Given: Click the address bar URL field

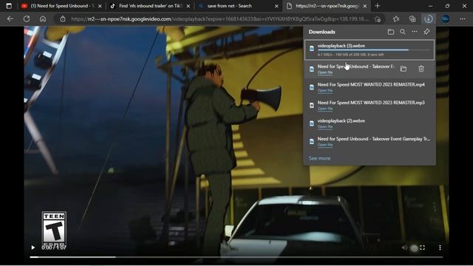Looking at the screenshot, I should pyautogui.click(x=220, y=19).
